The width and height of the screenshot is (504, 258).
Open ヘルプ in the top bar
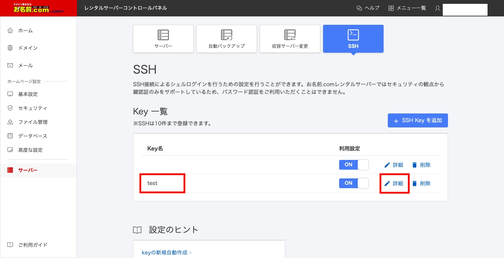[368, 8]
